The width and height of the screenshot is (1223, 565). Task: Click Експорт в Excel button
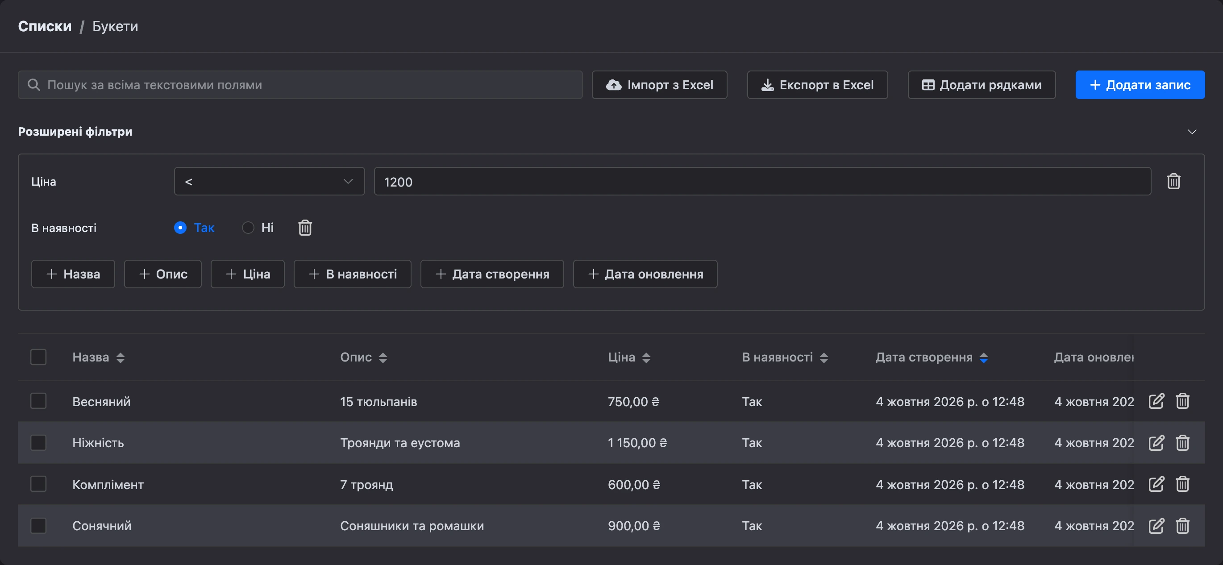pyautogui.click(x=817, y=84)
